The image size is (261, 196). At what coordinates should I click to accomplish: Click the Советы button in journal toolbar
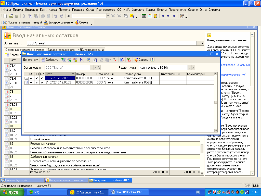(141, 60)
